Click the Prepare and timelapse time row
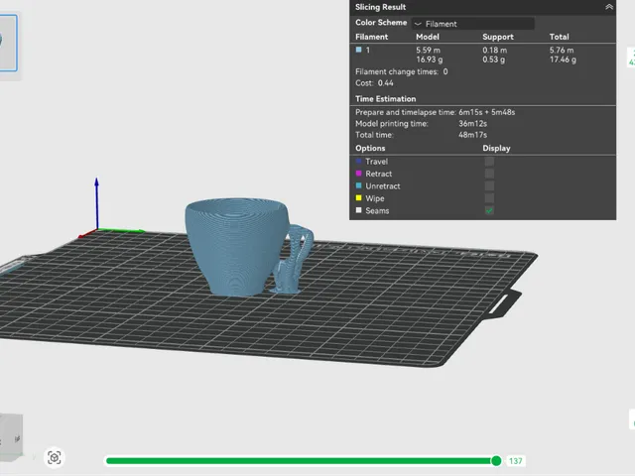The image size is (635, 476). pyautogui.click(x=436, y=112)
